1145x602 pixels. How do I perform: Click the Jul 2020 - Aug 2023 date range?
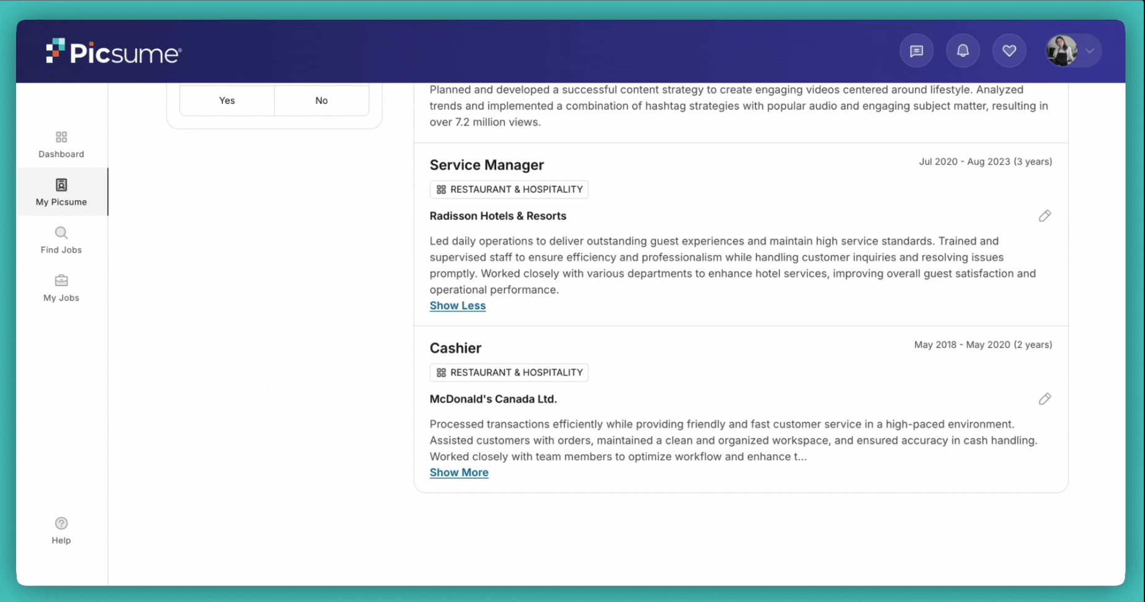coord(985,162)
